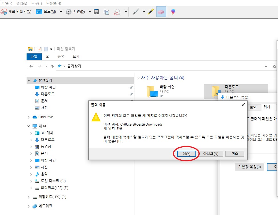
Task: Open the Mode dropdown arrow
Action: pos(61,12)
